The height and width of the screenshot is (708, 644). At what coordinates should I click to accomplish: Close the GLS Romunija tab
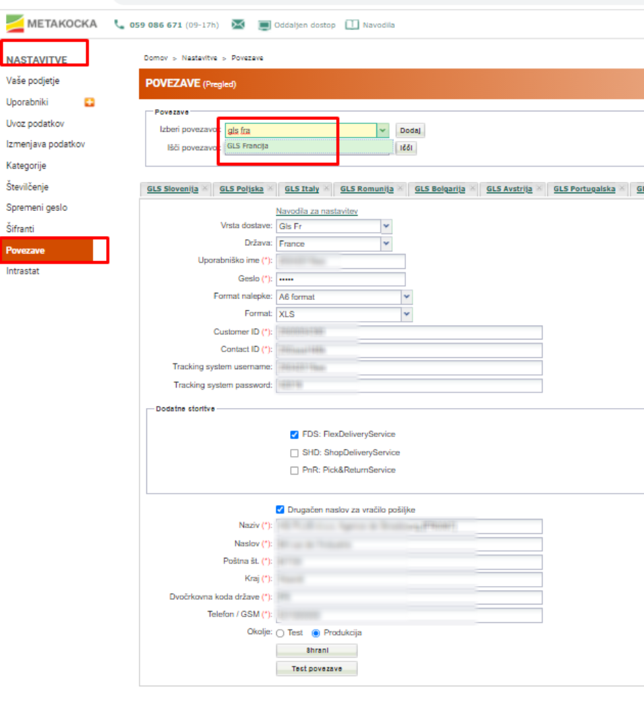401,189
